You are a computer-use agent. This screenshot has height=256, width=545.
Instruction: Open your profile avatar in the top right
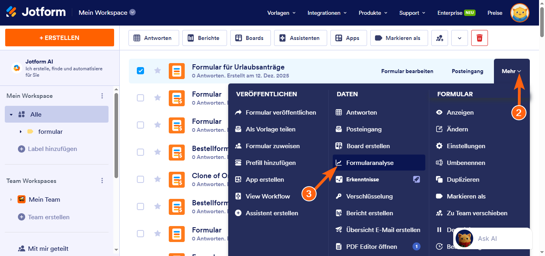520,13
